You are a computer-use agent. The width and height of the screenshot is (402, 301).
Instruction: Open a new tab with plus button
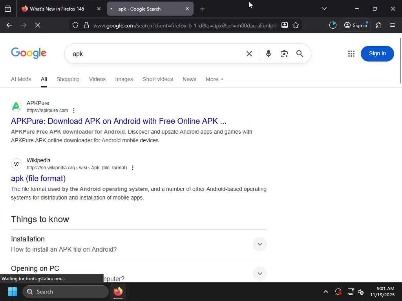click(x=202, y=9)
